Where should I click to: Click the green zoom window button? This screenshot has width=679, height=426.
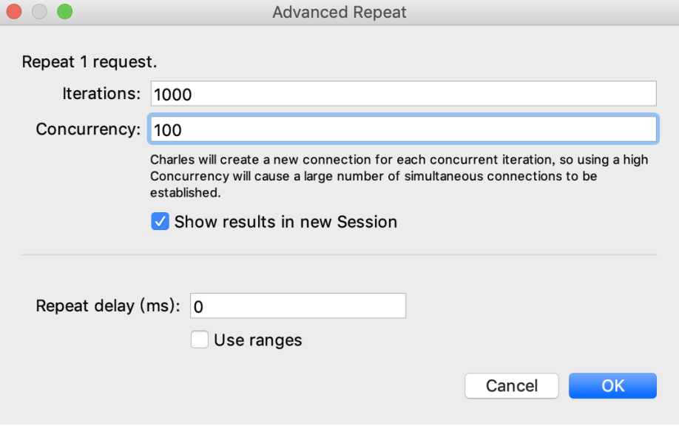(65, 12)
